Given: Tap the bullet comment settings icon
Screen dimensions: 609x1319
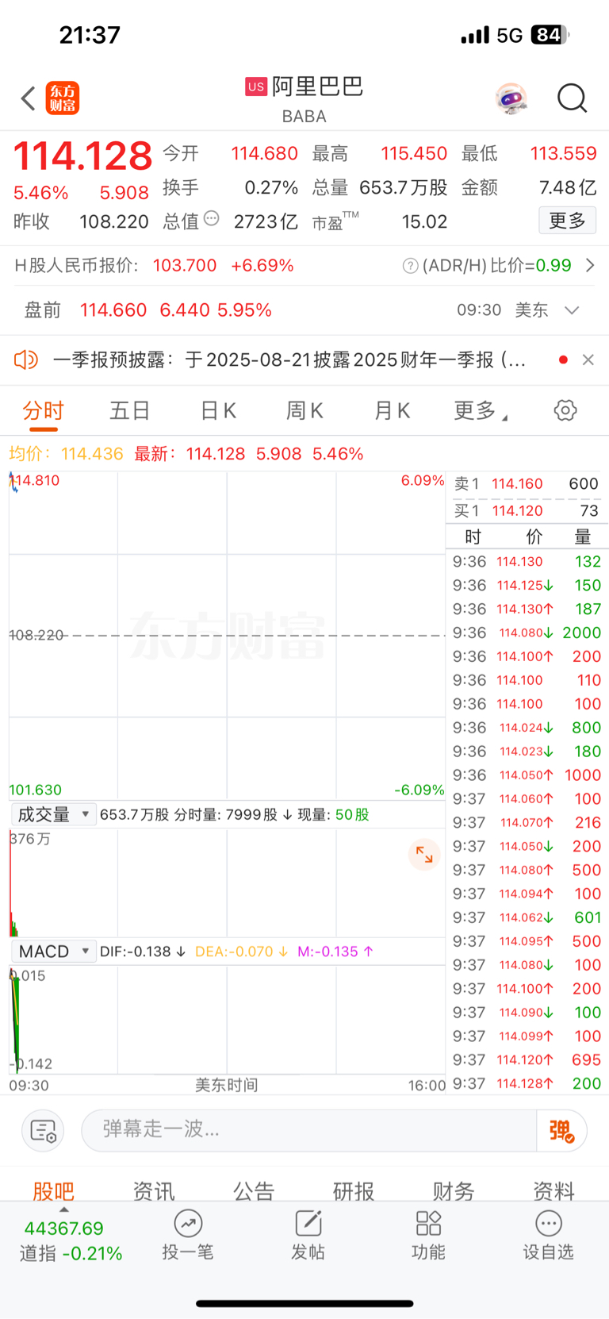Looking at the screenshot, I should (x=43, y=1130).
